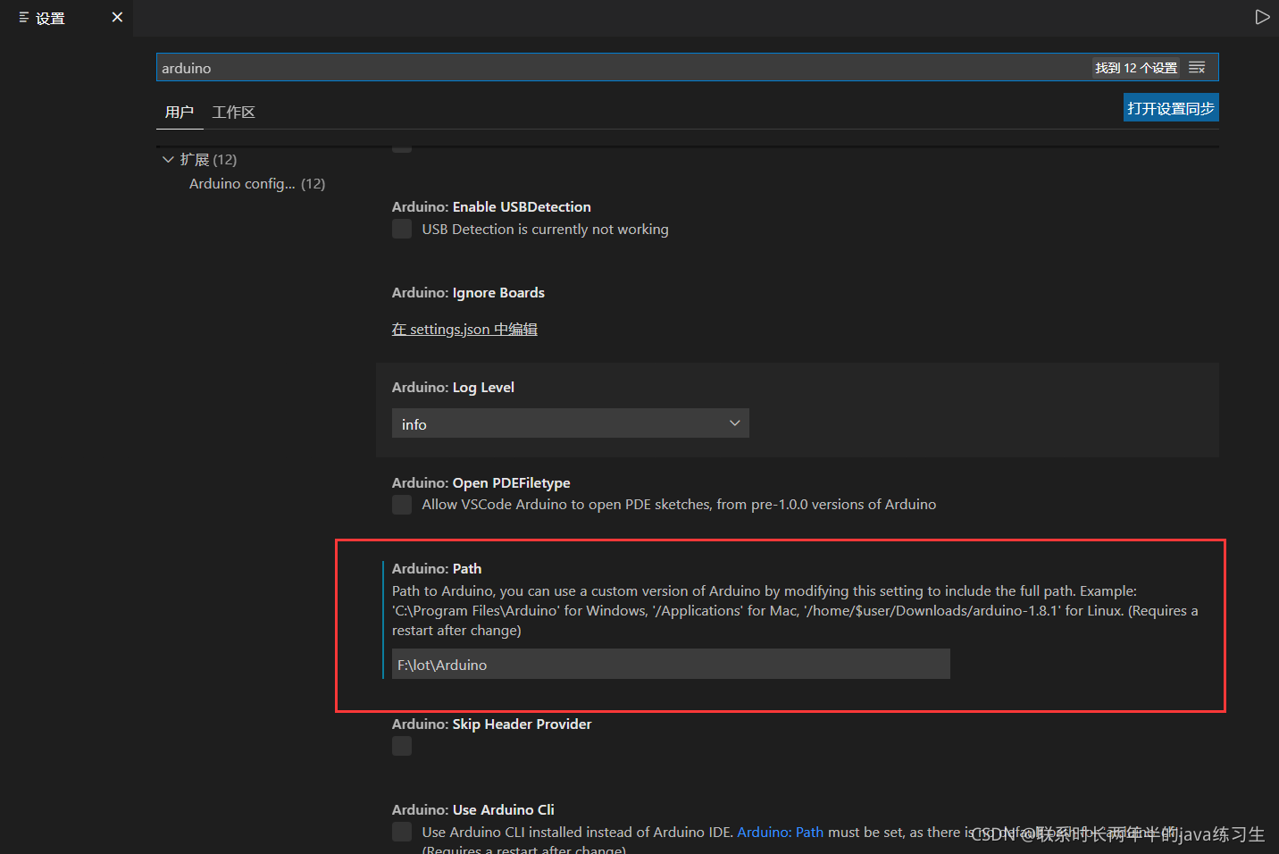Click the settings tab list icon
The image size is (1279, 854).
pyautogui.click(x=24, y=17)
